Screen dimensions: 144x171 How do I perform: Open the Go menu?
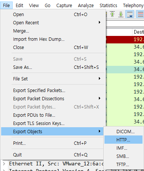[x=47, y=6]
